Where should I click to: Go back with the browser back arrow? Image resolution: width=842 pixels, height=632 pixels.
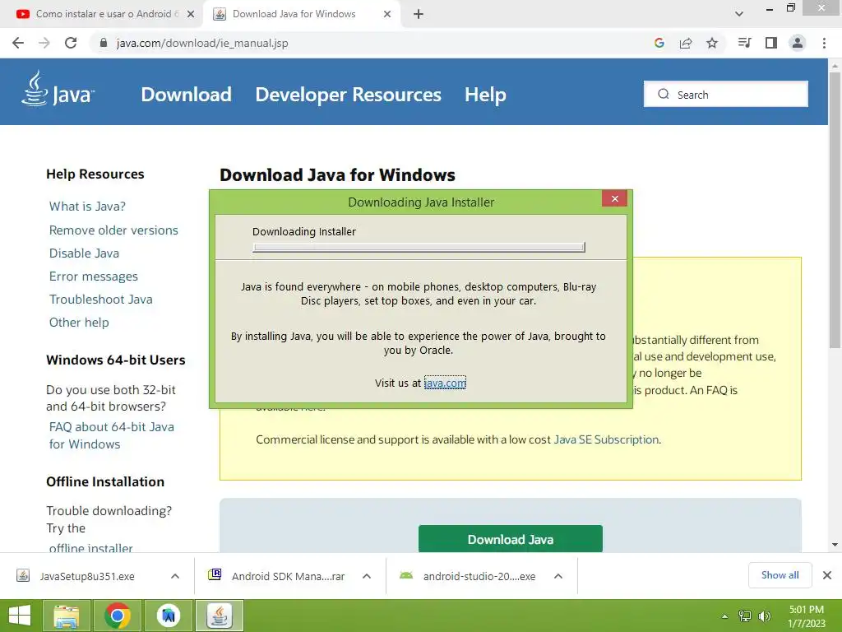[18, 43]
